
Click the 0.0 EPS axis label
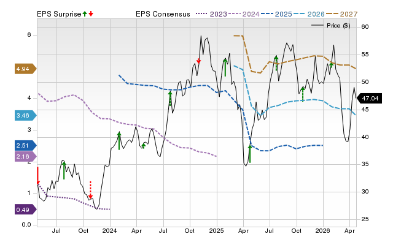click(26, 225)
